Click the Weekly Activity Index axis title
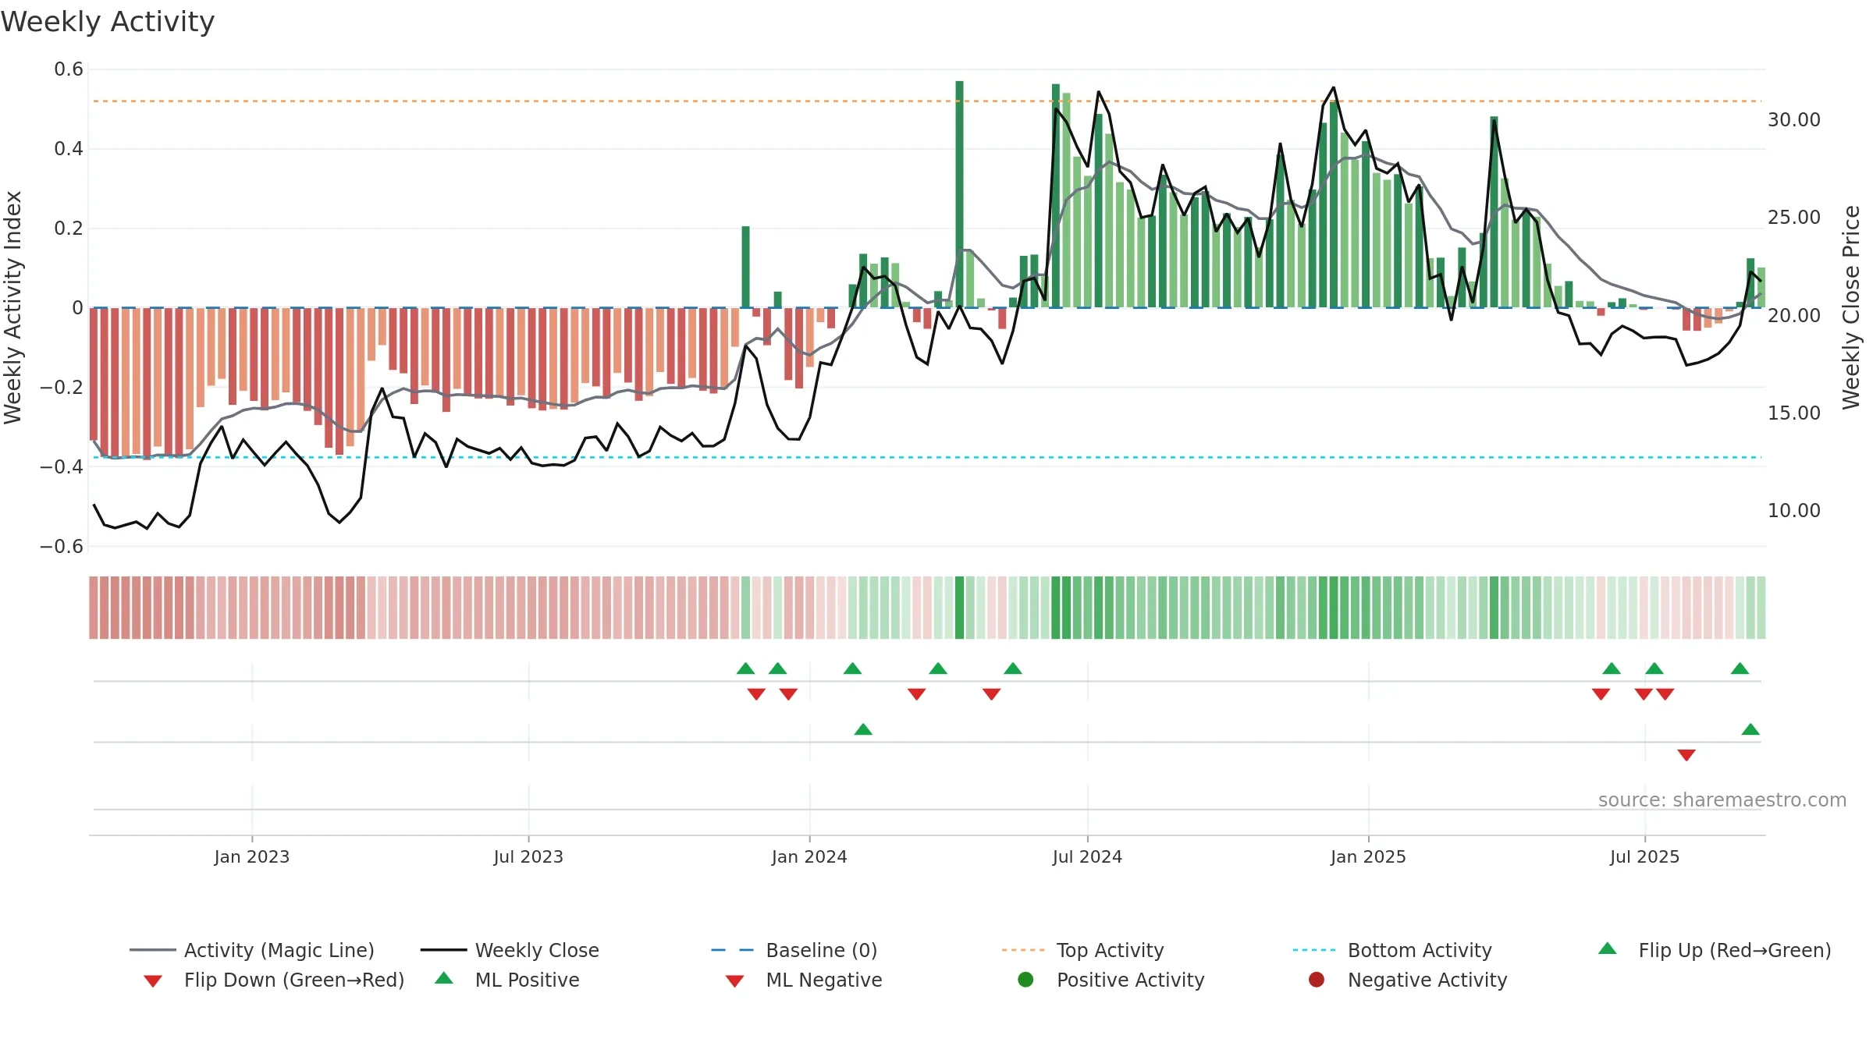The height and width of the screenshot is (1053, 1873). tap(12, 307)
